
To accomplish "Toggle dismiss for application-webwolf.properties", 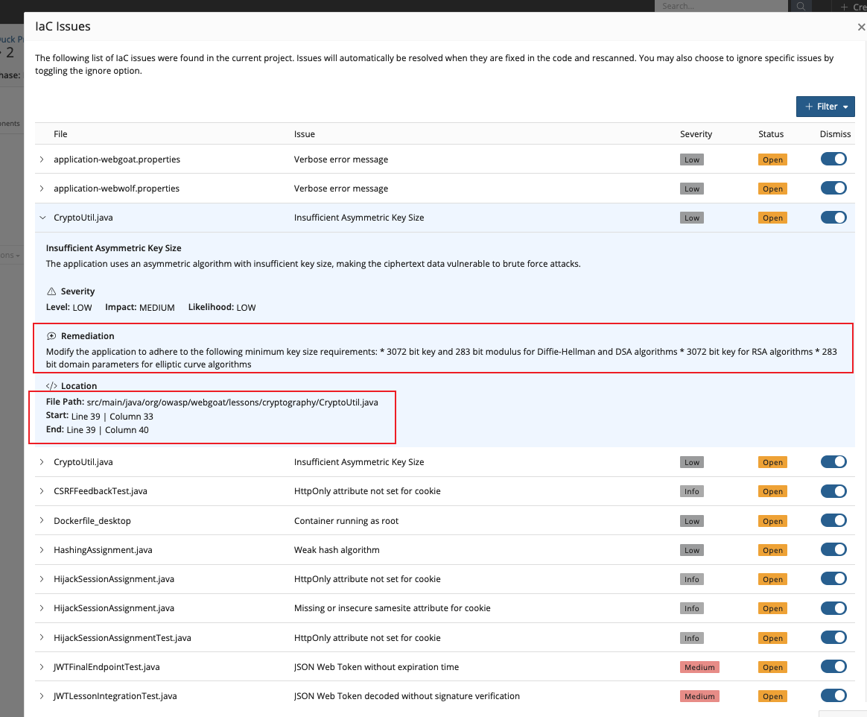I will [833, 188].
